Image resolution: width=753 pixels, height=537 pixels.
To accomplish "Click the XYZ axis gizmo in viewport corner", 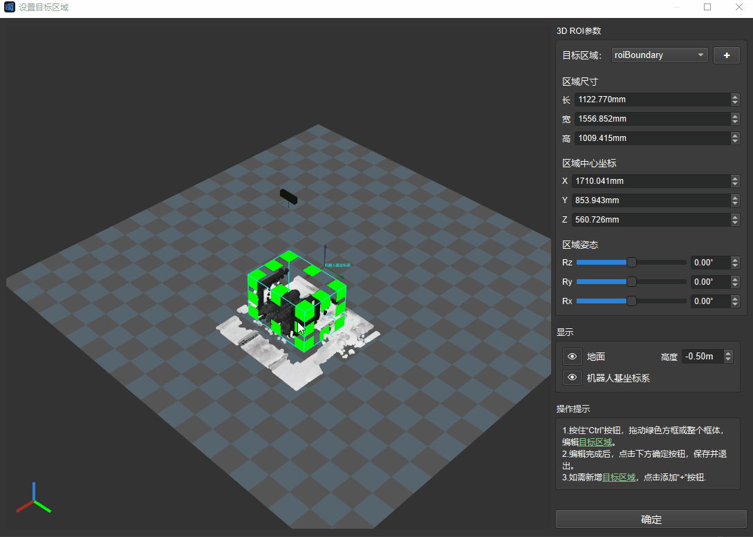I will click(32, 499).
